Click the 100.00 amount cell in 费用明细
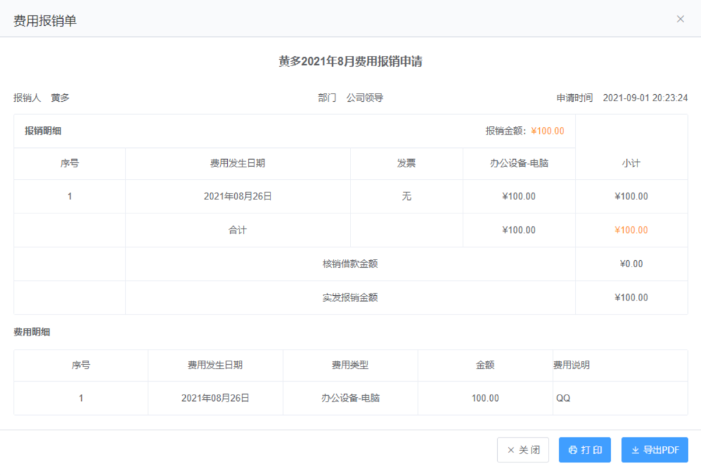701x475 pixels. point(485,398)
